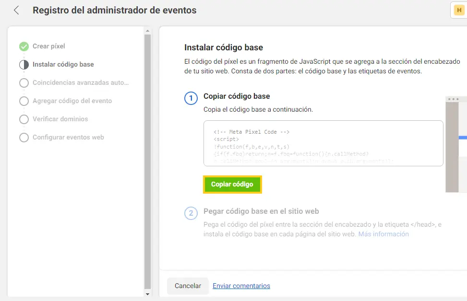Open the Crear píxel step

pyautogui.click(x=49, y=46)
